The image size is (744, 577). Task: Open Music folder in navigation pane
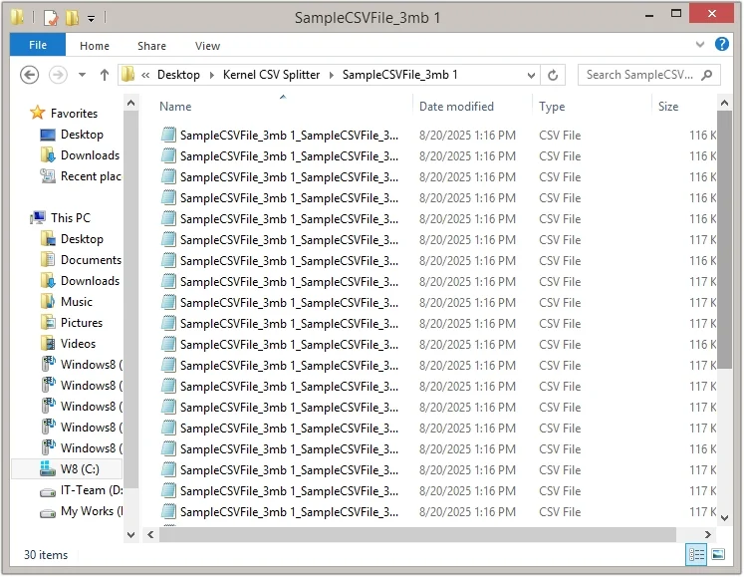76,302
